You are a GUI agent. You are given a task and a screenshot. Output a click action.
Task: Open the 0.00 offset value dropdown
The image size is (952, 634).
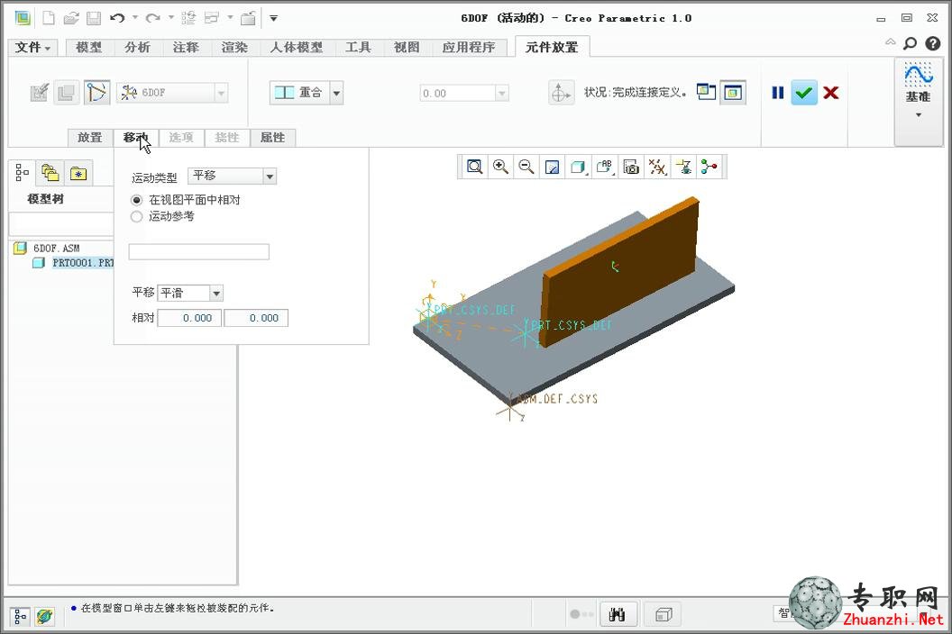pyautogui.click(x=501, y=94)
